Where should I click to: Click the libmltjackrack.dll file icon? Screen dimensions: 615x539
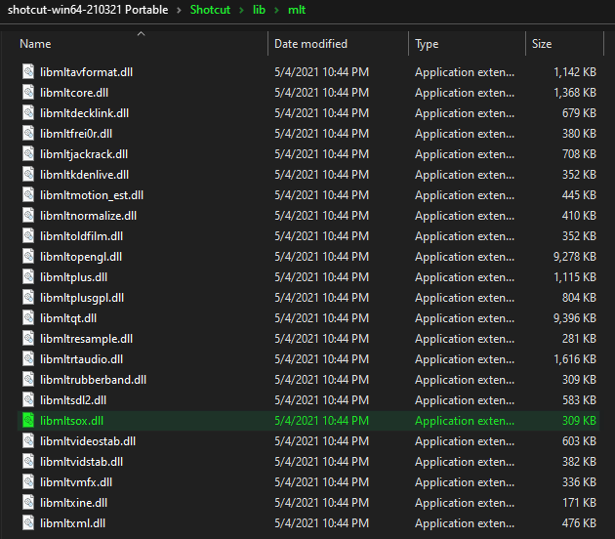[x=28, y=153]
